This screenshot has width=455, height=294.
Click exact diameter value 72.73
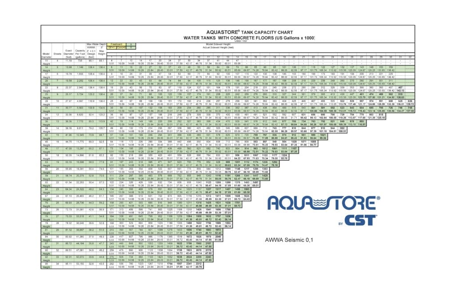point(68,210)
